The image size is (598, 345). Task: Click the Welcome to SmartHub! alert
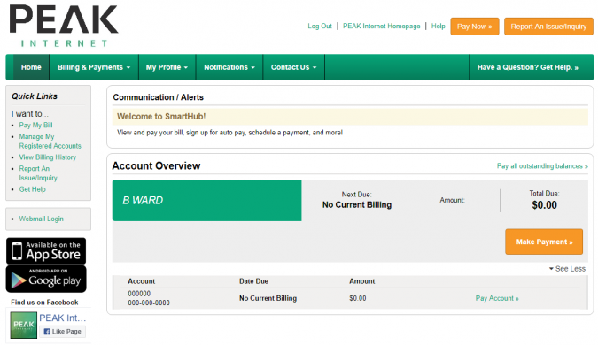tap(350, 117)
